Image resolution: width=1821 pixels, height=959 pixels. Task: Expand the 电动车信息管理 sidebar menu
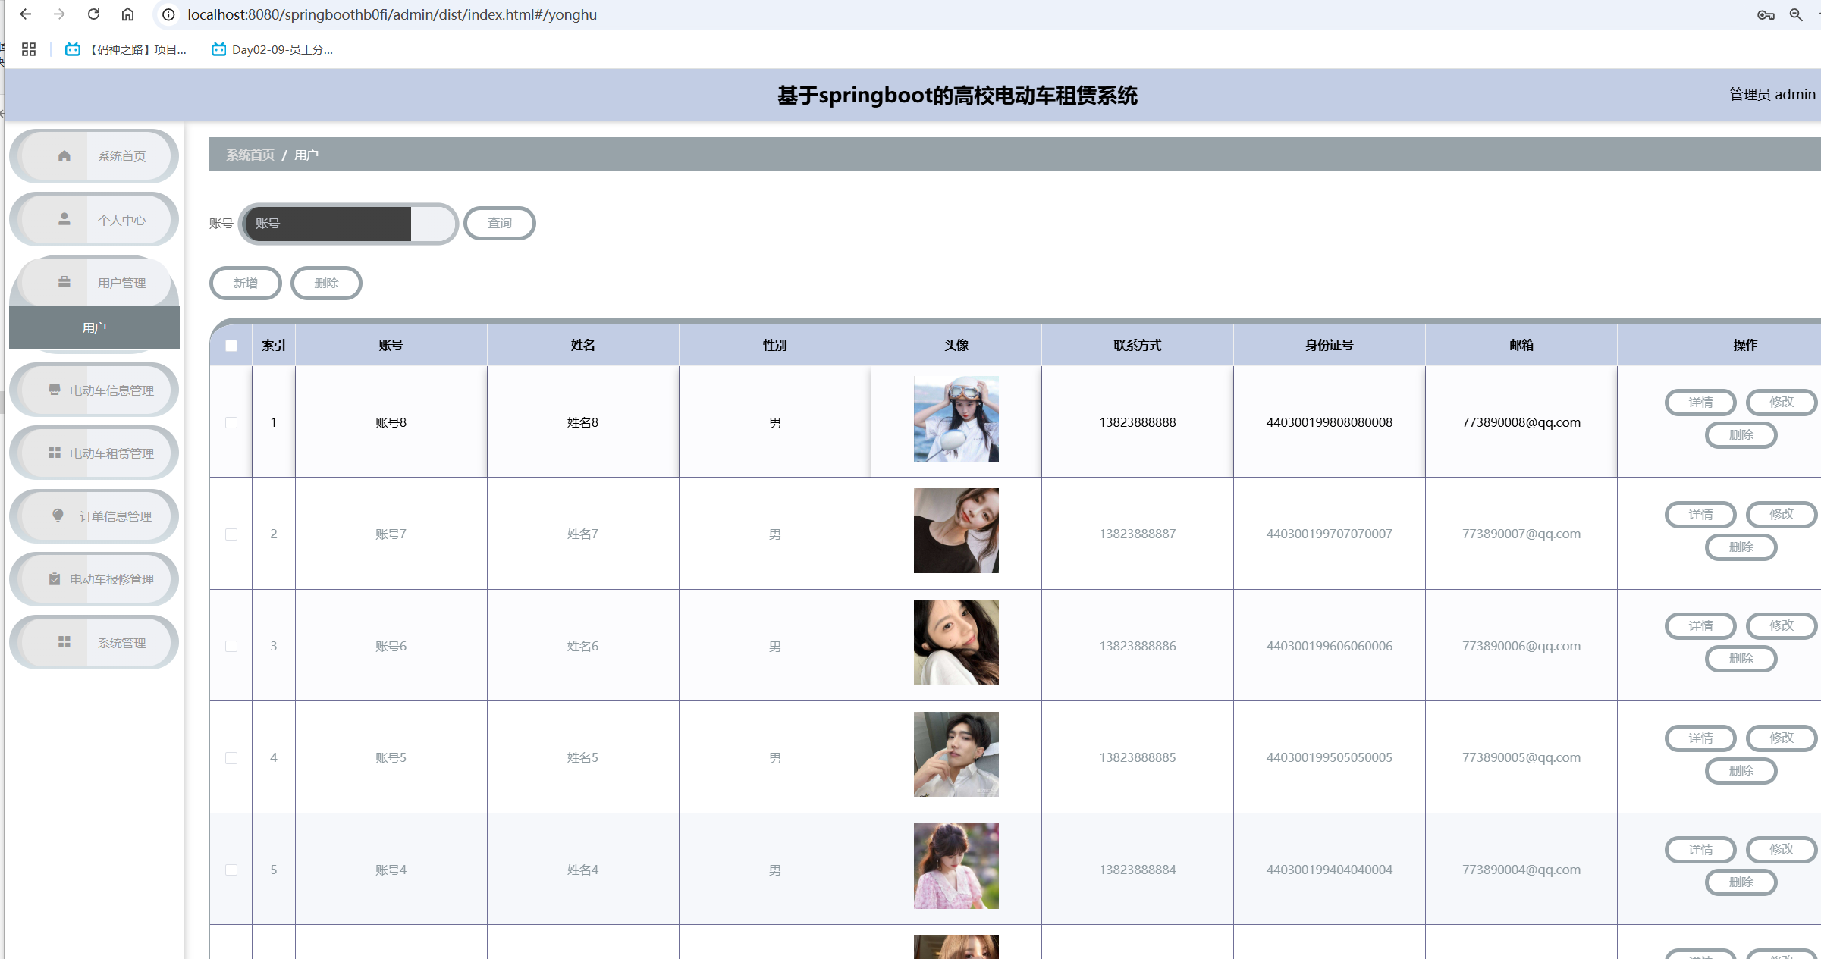[111, 390]
